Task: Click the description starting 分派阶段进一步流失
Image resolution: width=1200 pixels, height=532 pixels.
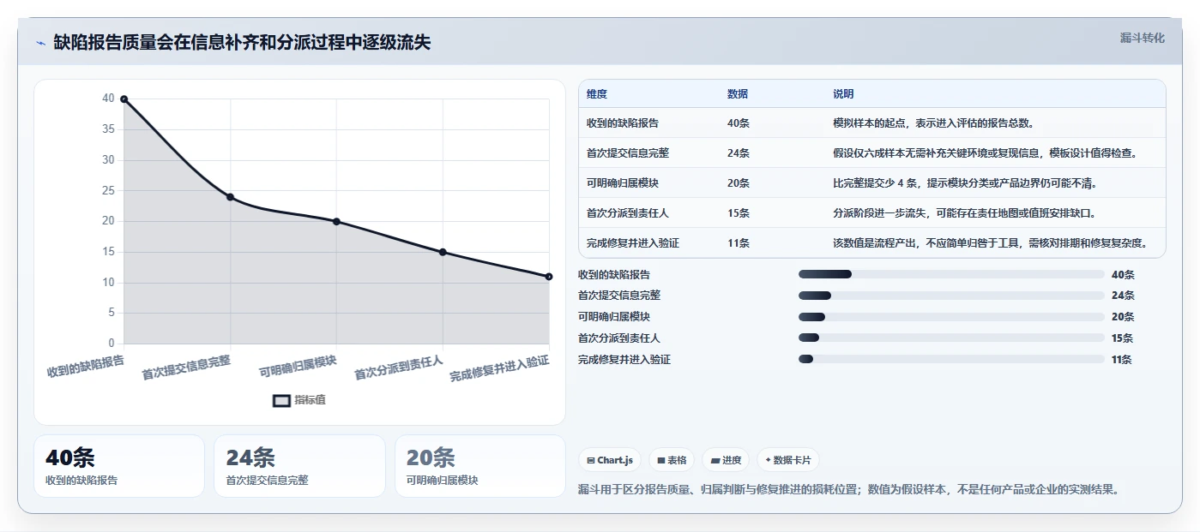Action: pos(964,213)
